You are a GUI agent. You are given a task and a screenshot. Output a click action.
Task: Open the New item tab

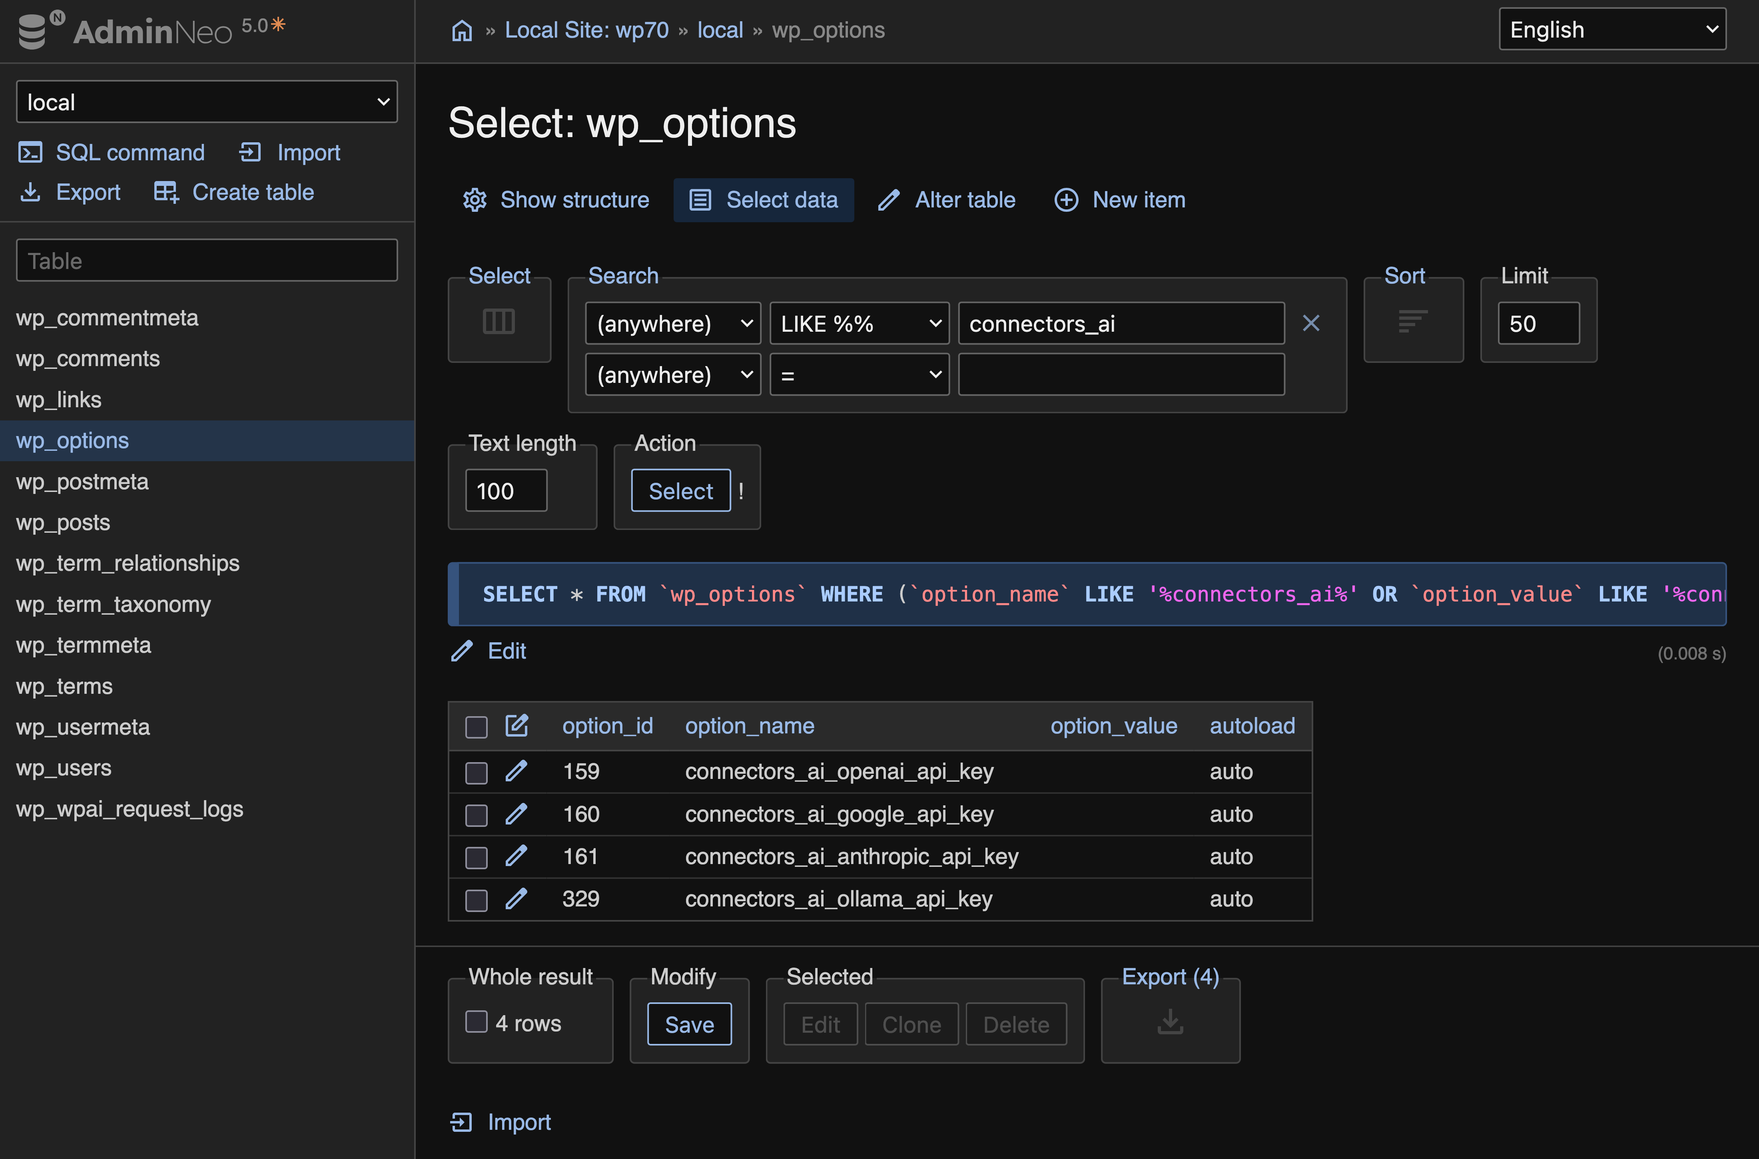coord(1119,200)
